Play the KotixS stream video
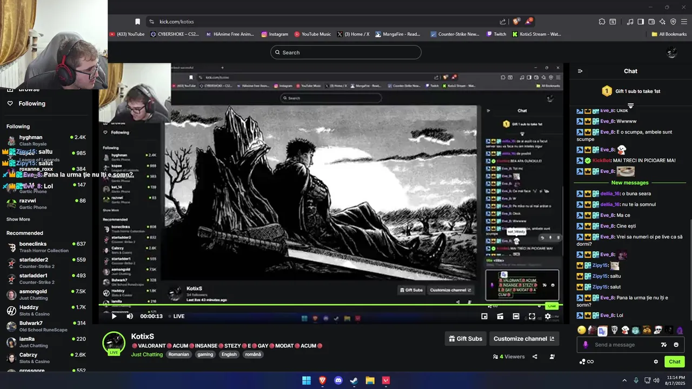Image resolution: width=692 pixels, height=389 pixels. (114, 317)
